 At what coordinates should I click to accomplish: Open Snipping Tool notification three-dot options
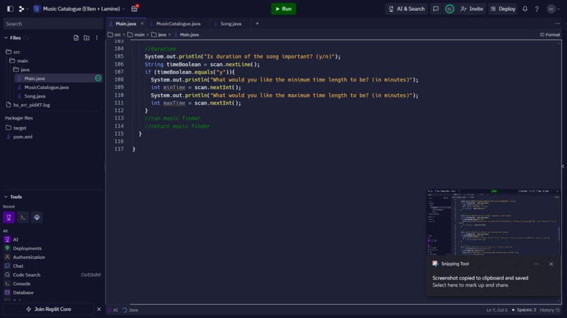coord(536,264)
